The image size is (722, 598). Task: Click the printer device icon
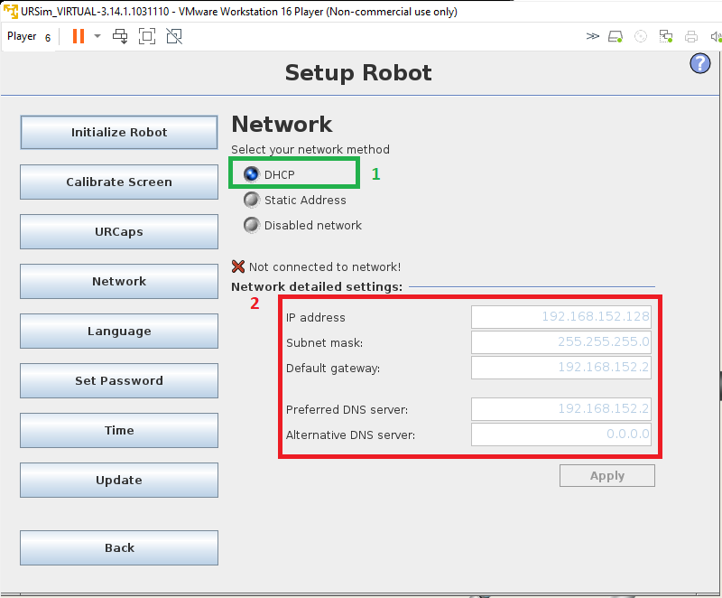[x=690, y=36]
